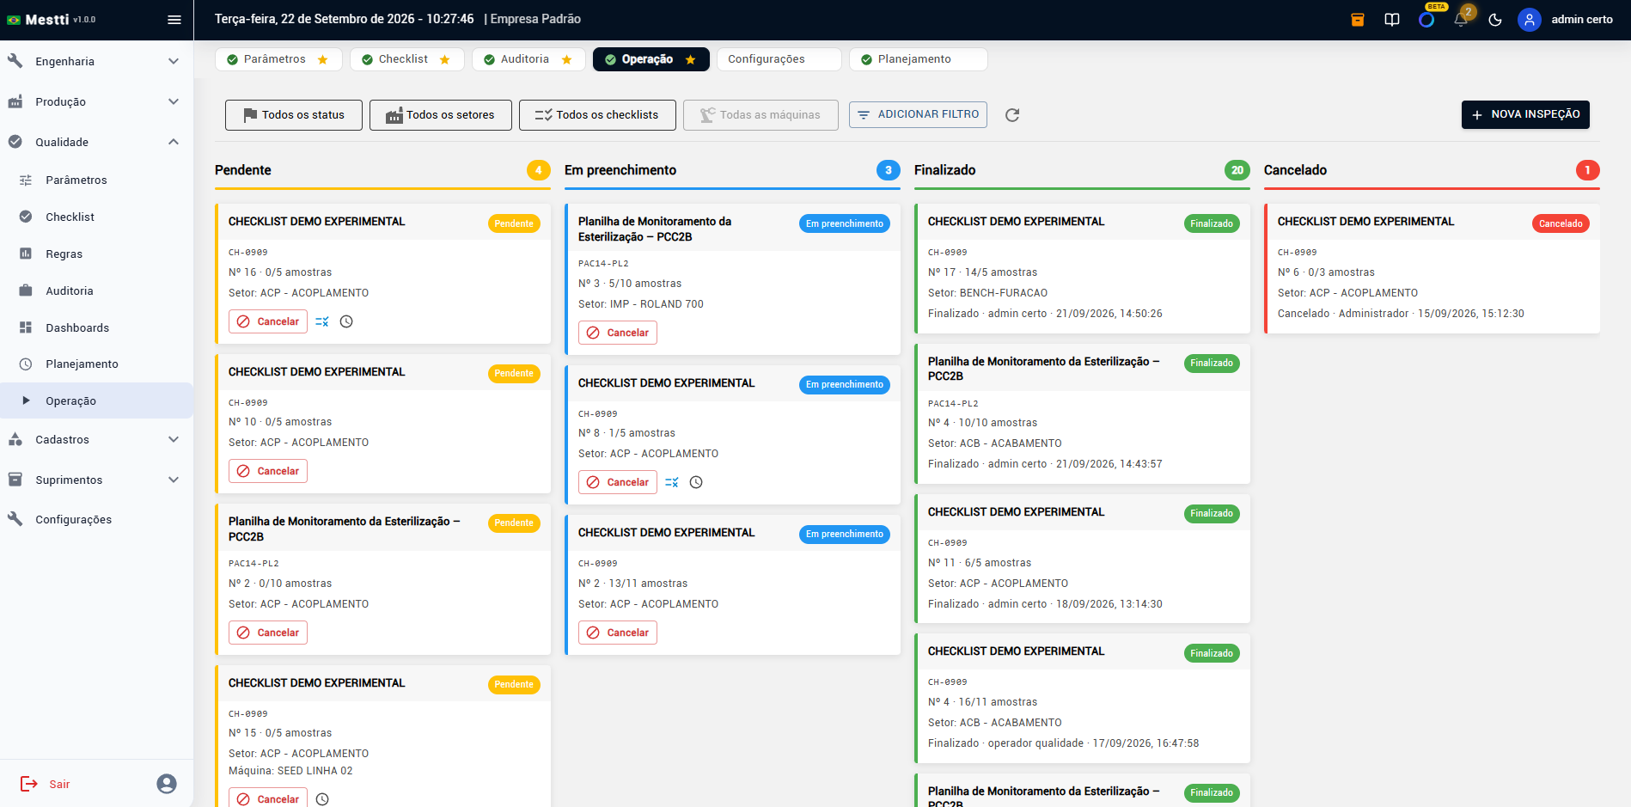
Task: Open finalized Planilha card Nº 4 10/10
Action: 1083,413
